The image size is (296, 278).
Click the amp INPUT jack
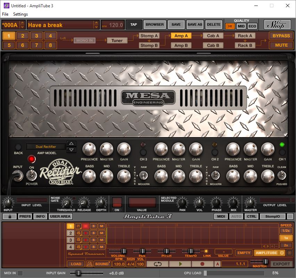point(18,175)
